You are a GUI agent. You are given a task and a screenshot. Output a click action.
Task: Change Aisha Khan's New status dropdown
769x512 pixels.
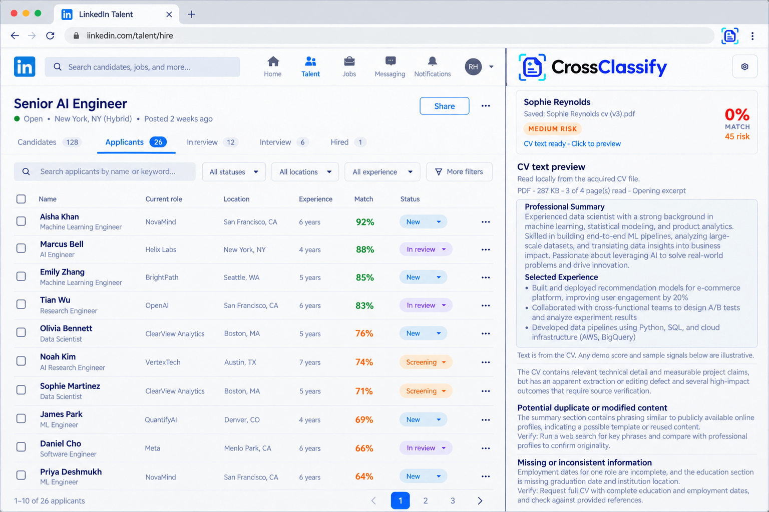(423, 222)
